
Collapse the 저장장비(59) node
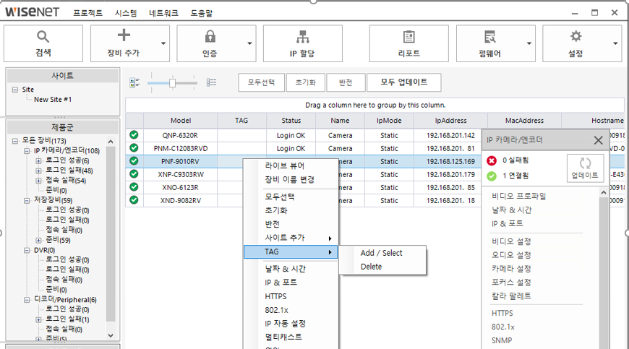click(x=27, y=200)
